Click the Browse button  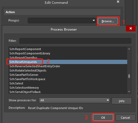(108, 21)
